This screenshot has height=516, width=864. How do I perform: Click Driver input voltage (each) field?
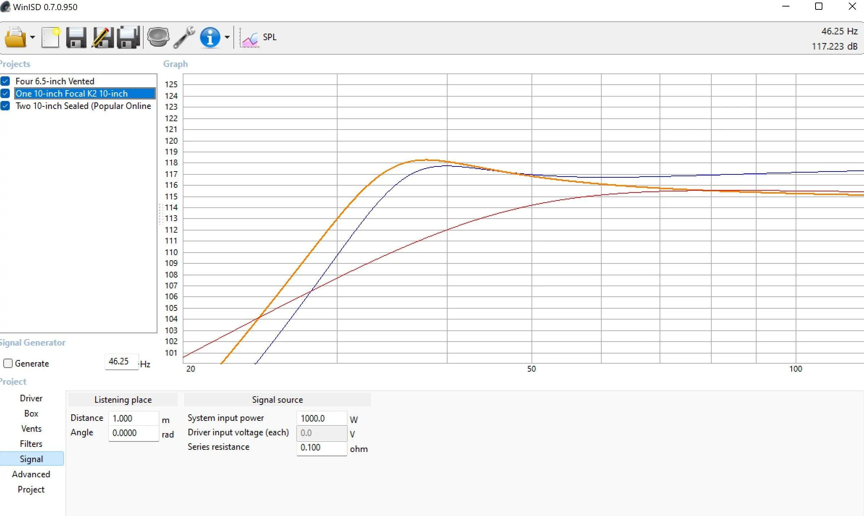point(322,433)
